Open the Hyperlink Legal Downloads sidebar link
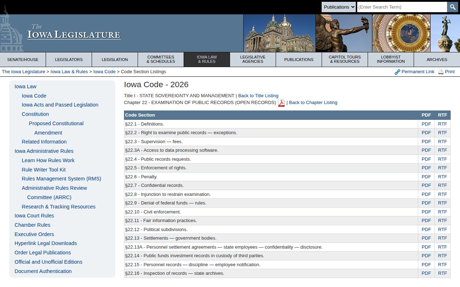Screen dimensions: 460x287 tap(46, 243)
